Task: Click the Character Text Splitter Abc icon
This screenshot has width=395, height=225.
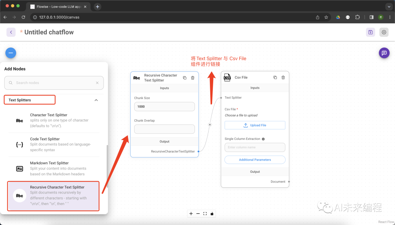Action: 19,121
